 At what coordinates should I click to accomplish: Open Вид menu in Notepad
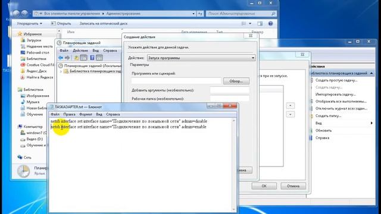99,114
